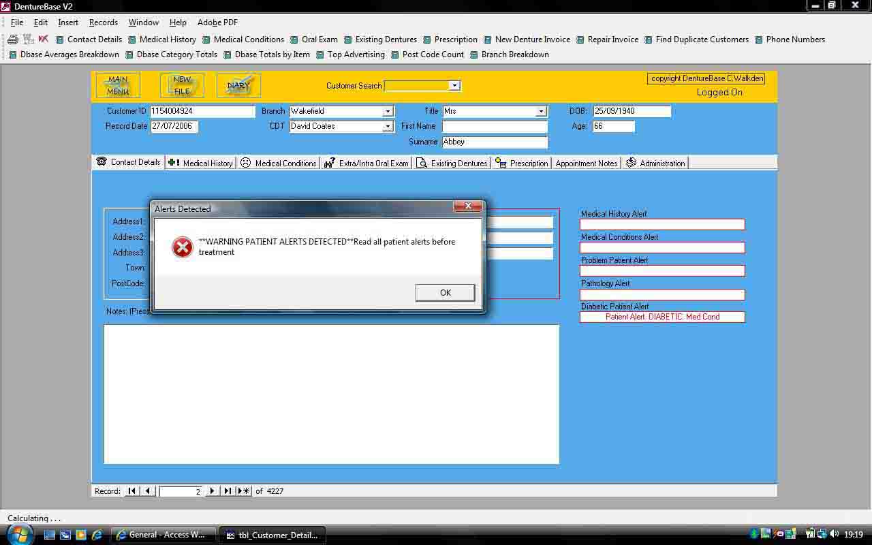Click the Surname field containing Abbey
The width and height of the screenshot is (872, 545).
click(495, 142)
